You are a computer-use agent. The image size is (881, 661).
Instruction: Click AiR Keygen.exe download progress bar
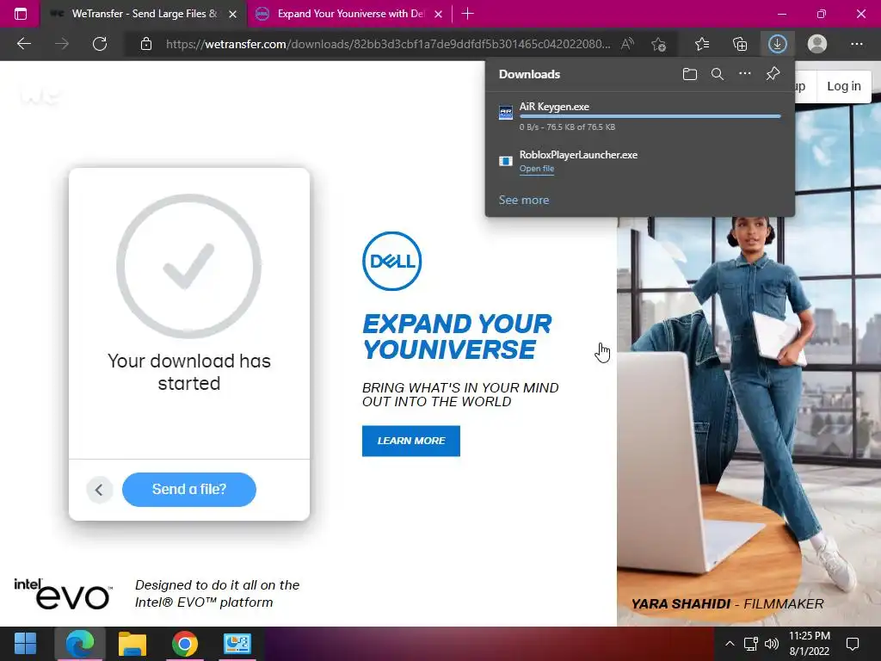click(650, 116)
